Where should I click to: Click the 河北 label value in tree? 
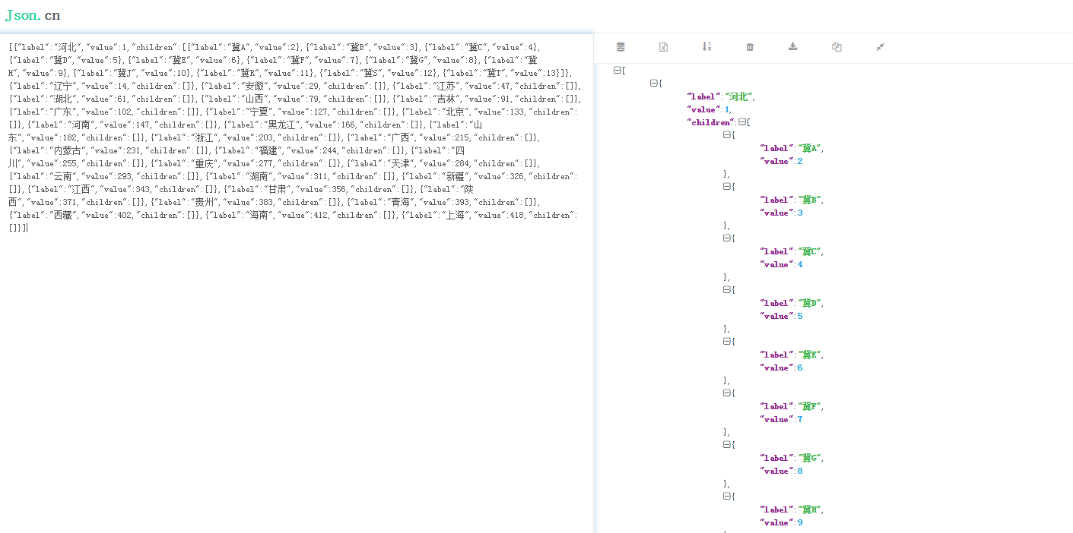pyautogui.click(x=738, y=96)
